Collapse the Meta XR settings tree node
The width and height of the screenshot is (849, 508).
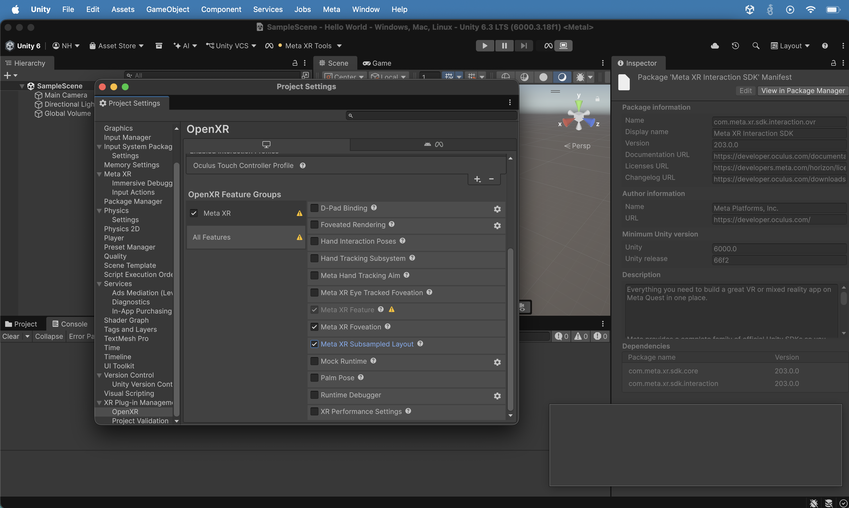[99, 174]
